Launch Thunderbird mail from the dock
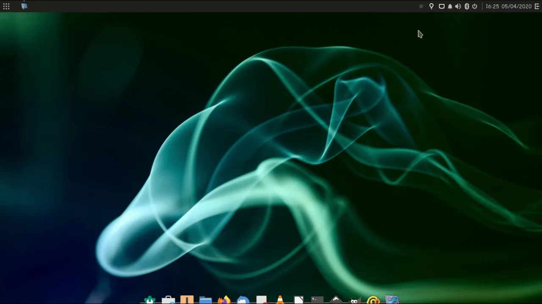This screenshot has height=304, width=542. click(x=243, y=299)
